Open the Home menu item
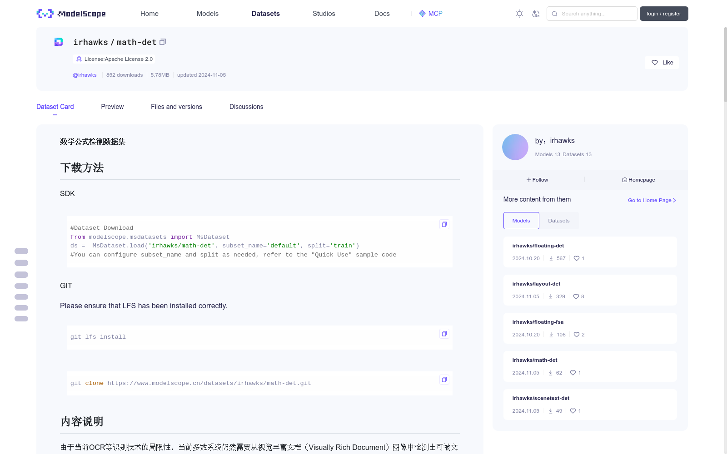 point(149,14)
